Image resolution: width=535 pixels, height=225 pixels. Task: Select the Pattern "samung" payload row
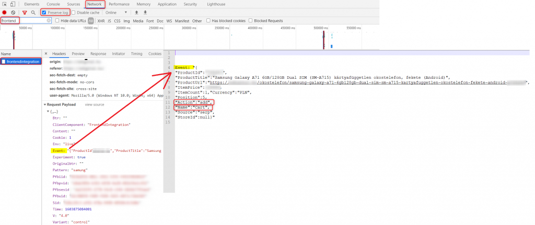click(70, 170)
